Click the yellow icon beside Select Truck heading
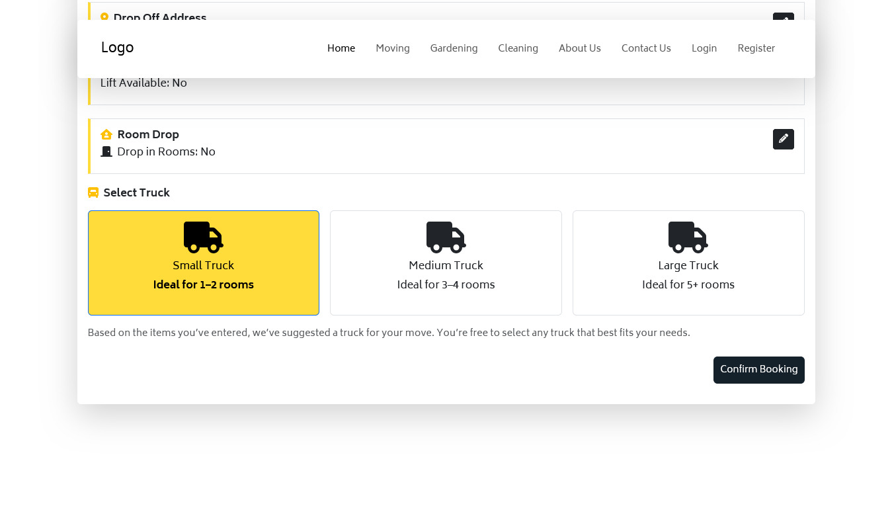Screen dimensions: 892x508 point(93,193)
